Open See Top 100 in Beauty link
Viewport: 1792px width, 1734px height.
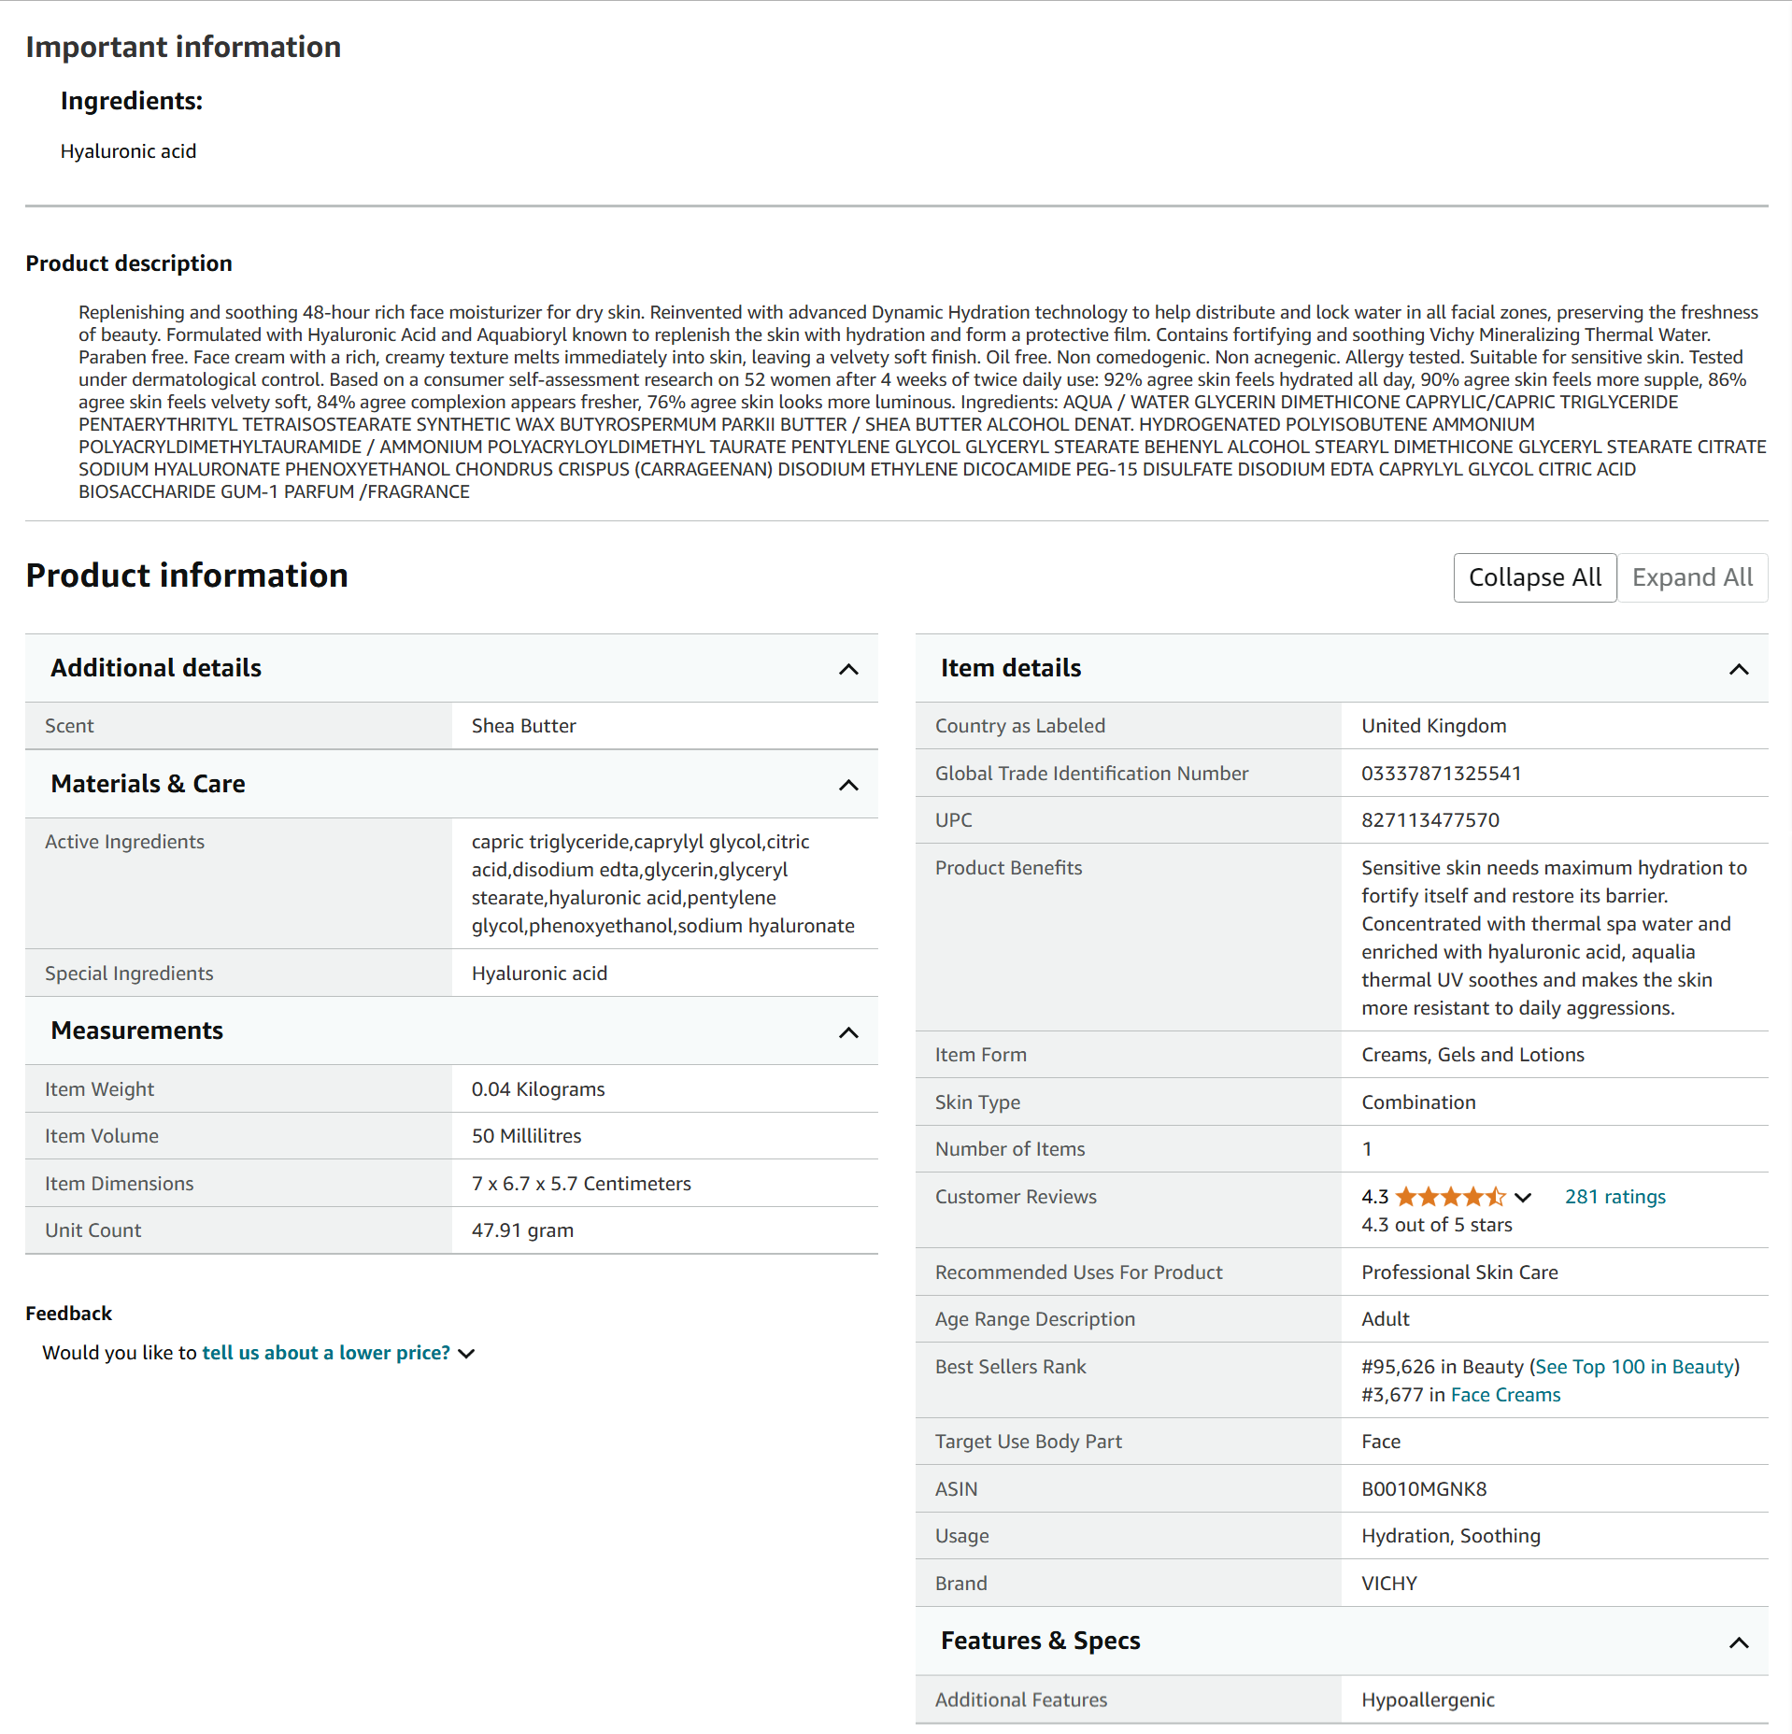point(1634,1367)
